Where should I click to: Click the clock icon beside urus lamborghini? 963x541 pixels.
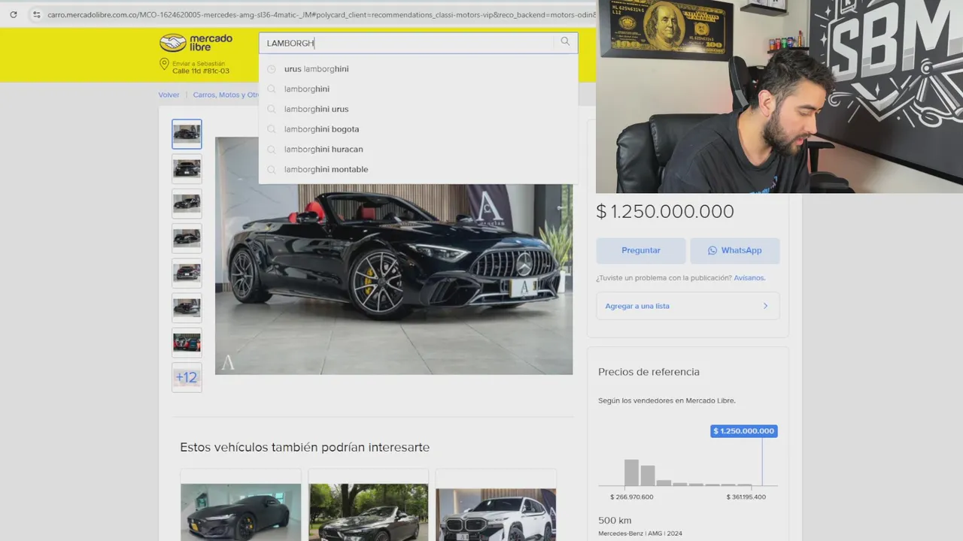pos(272,69)
